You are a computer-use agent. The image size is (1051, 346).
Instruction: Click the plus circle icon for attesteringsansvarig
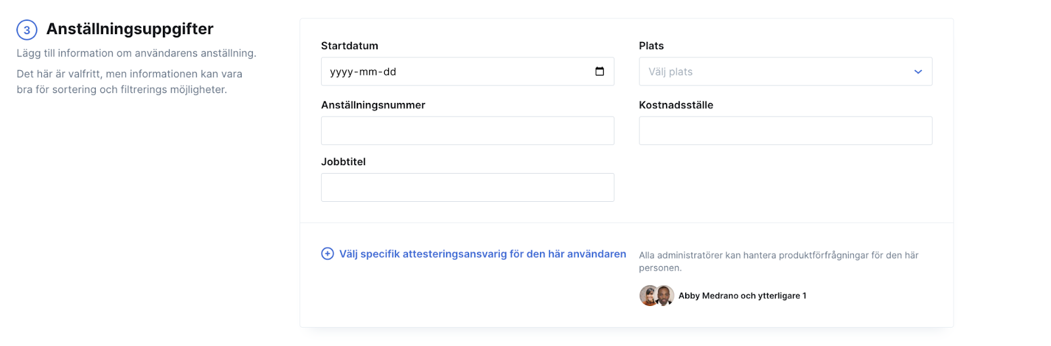[x=327, y=254]
